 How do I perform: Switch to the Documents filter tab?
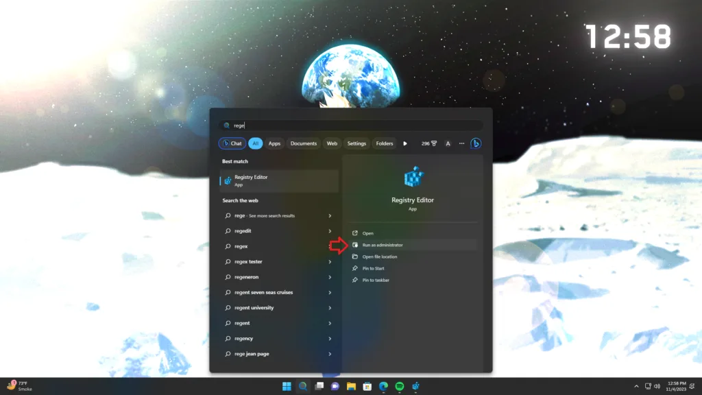tap(303, 143)
